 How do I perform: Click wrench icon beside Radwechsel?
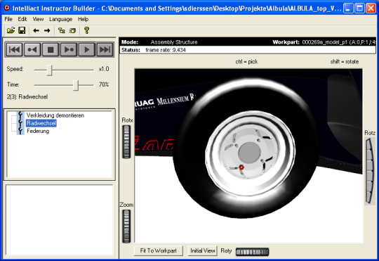(x=20, y=123)
